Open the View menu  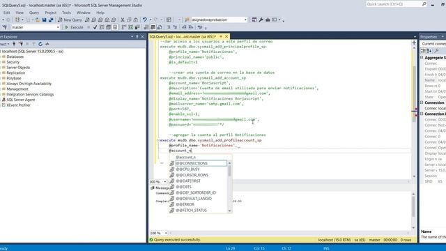click(20, 13)
